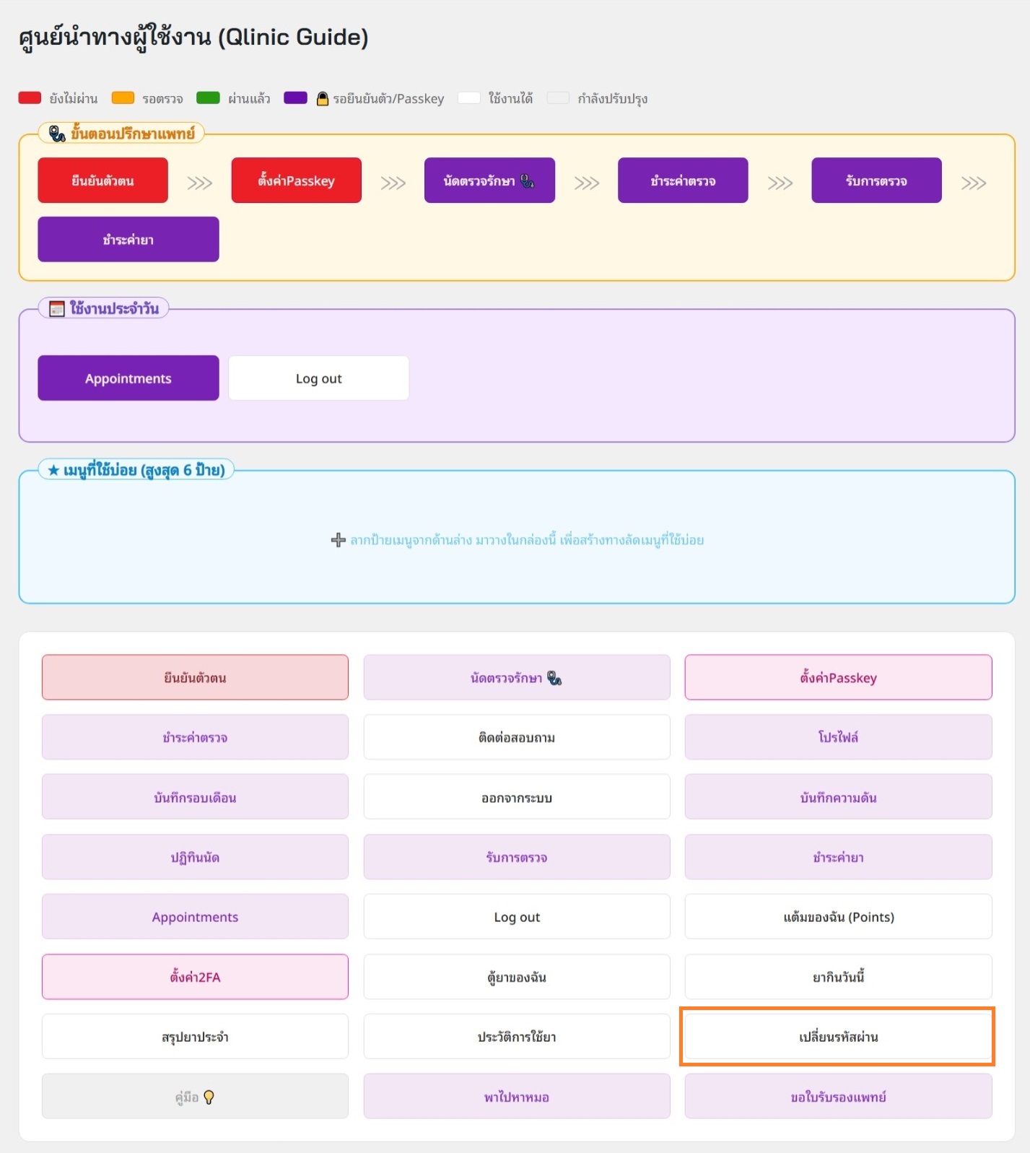Click the padlock icon in the status legend
This screenshot has width=1030, height=1153.
(x=323, y=99)
